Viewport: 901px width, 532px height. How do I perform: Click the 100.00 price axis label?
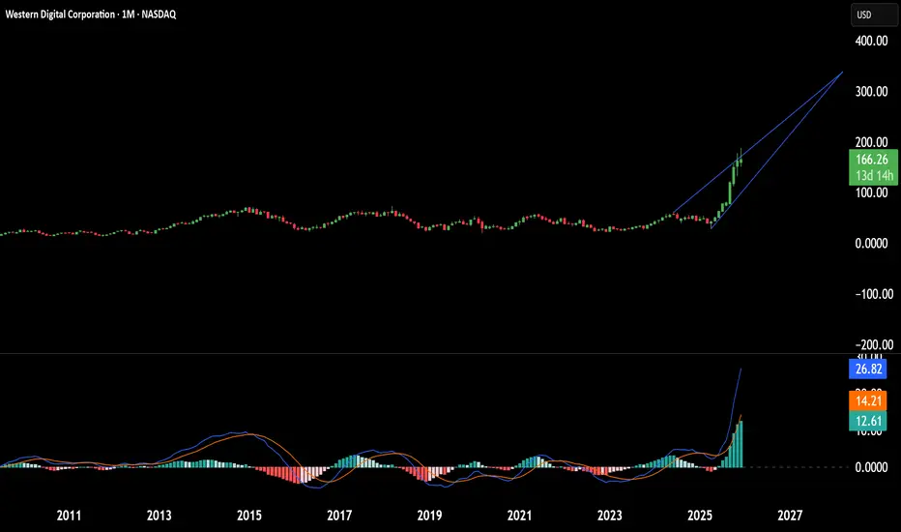(871, 192)
